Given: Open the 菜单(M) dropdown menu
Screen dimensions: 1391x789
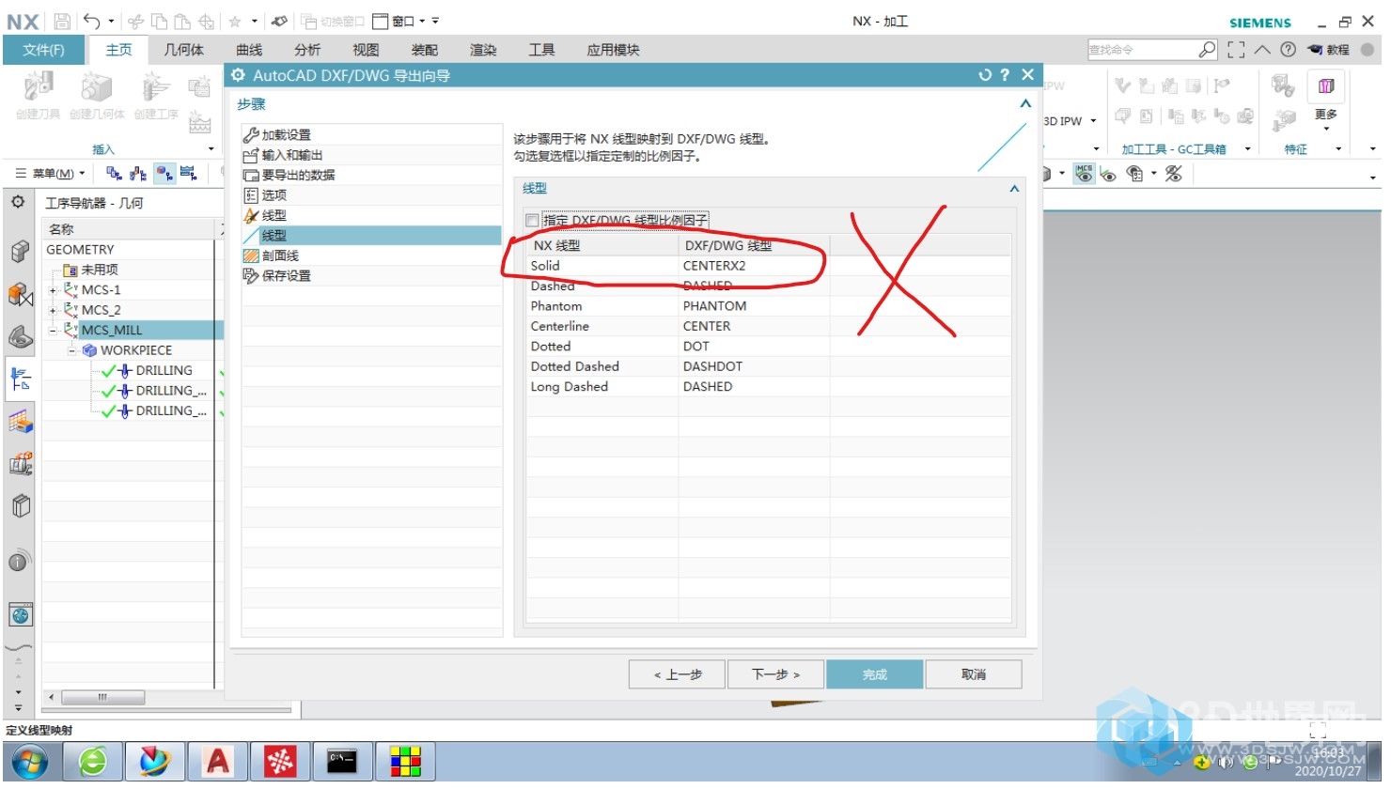Looking at the screenshot, I should [51, 173].
